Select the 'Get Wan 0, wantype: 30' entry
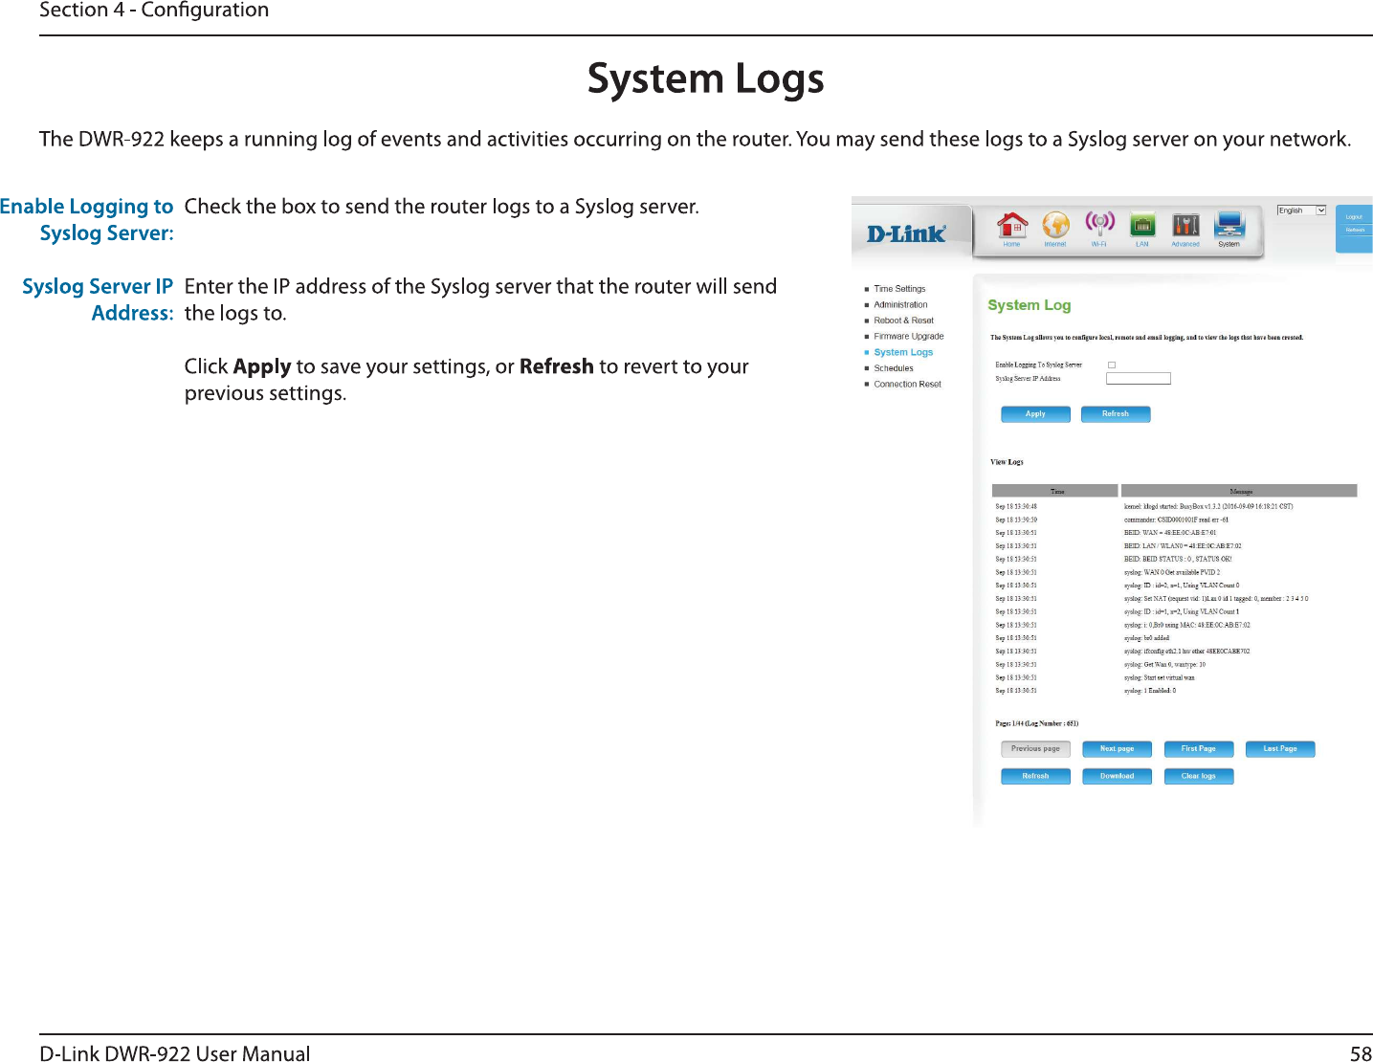 coord(1164,664)
